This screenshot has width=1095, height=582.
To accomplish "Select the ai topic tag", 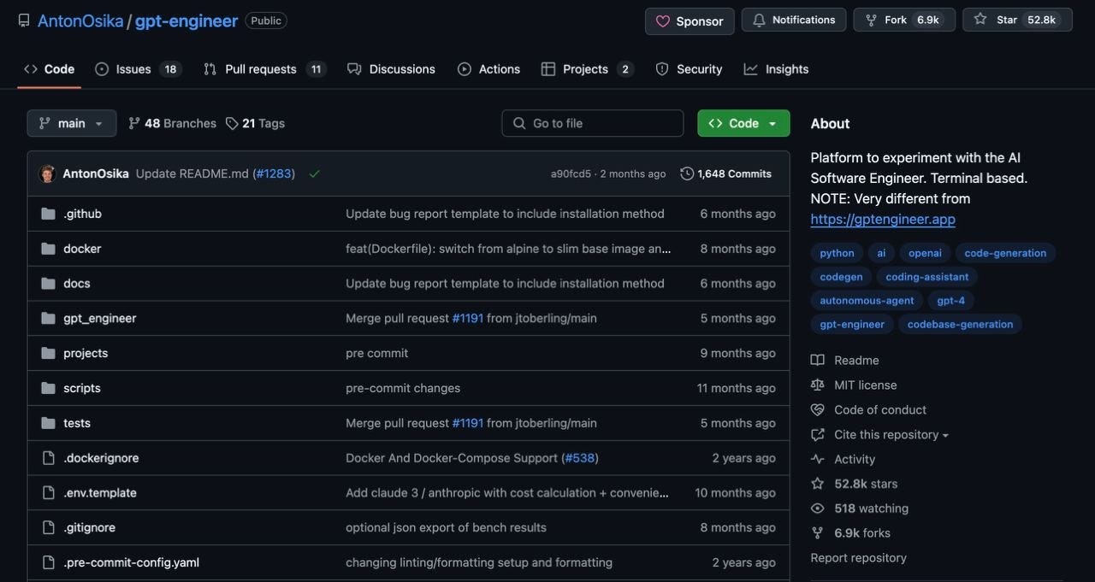I will point(881,253).
